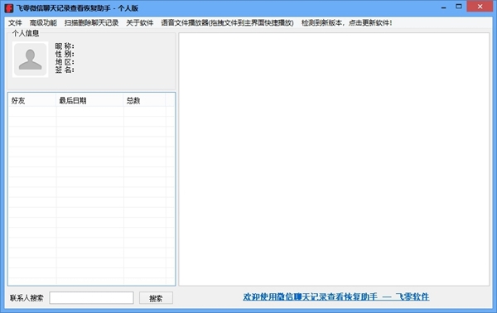Click the app logo icon in title bar
Screen dimensions: 497x313
pyautogui.click(x=9, y=8)
